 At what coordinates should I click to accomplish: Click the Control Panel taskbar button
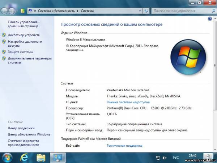coord(58,158)
